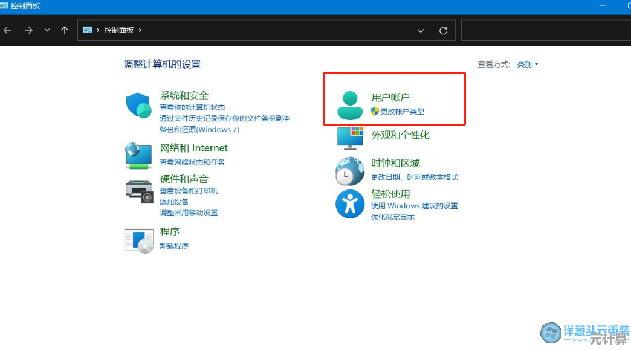The image size is (631, 350).
Task: Click the 轻松使用 accessibility icon
Action: click(x=349, y=203)
